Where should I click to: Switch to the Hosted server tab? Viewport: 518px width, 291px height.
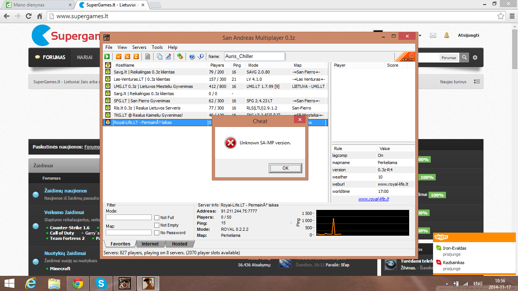point(180,244)
